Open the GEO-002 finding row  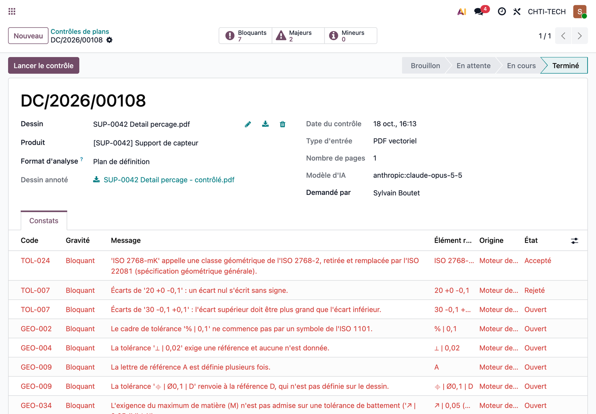tap(298, 329)
